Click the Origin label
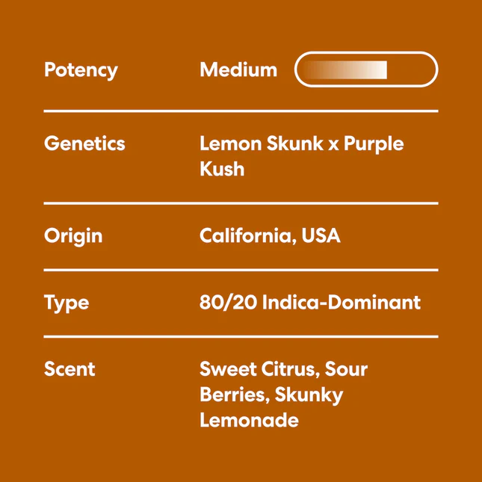Viewport: 482px width, 482px height. (x=73, y=236)
